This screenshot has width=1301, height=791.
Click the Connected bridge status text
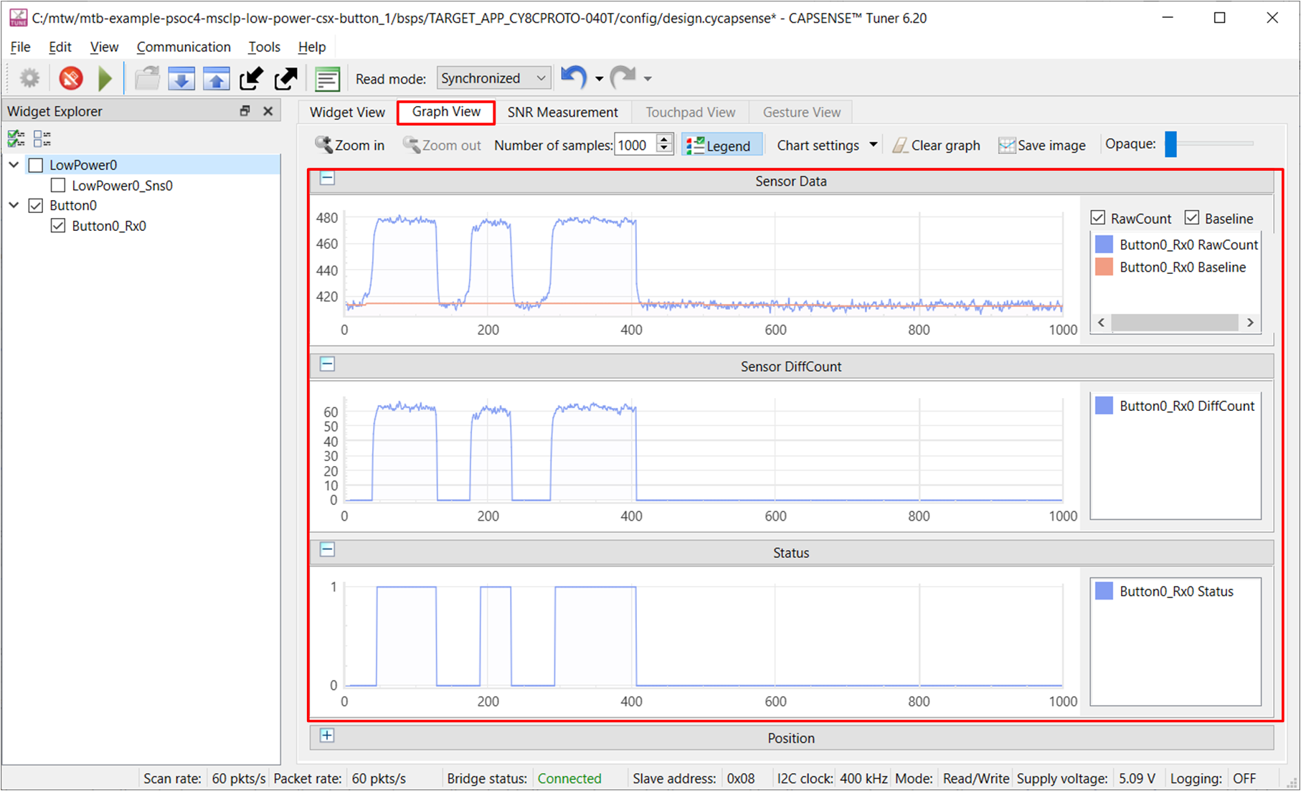pyautogui.click(x=569, y=778)
